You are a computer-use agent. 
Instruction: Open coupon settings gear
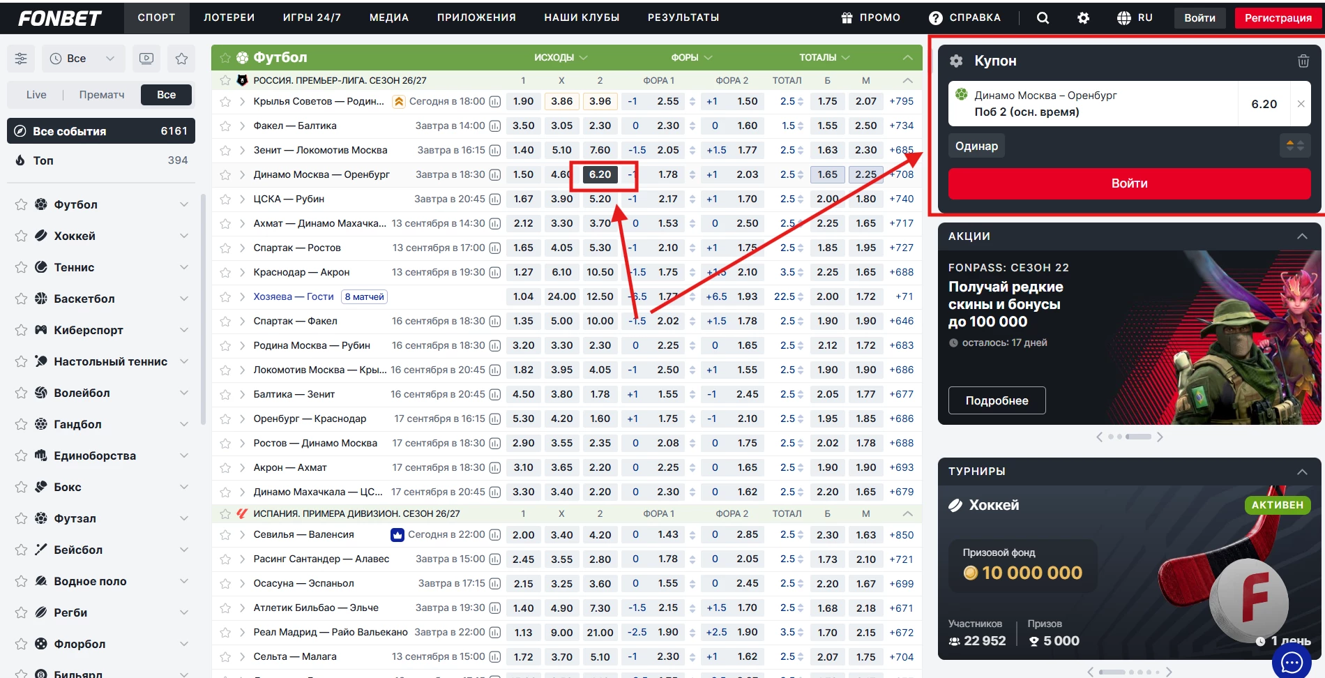(956, 61)
